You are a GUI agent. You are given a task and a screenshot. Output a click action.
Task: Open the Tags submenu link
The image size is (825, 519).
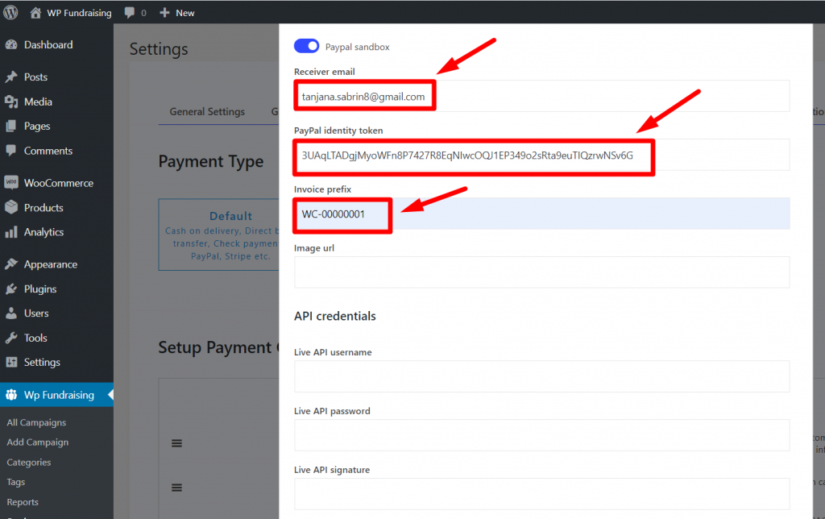point(16,482)
